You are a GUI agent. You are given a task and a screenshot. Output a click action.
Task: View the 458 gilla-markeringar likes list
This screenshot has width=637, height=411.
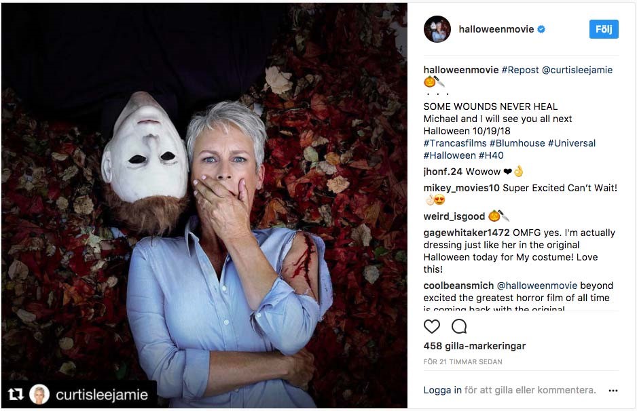click(x=475, y=346)
